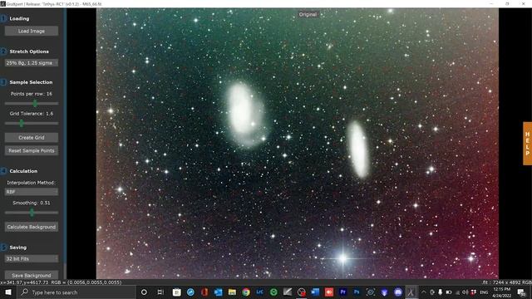The height and width of the screenshot is (299, 532).
Task: Click the larger galaxy in the image
Action: (245, 115)
